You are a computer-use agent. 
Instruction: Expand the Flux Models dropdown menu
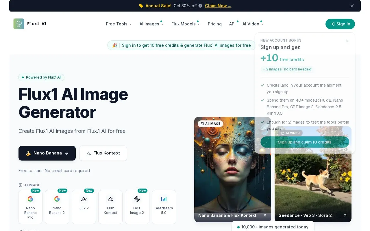pos(186,24)
